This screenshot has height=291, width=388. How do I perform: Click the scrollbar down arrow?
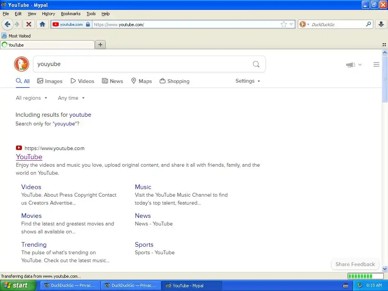click(x=385, y=269)
